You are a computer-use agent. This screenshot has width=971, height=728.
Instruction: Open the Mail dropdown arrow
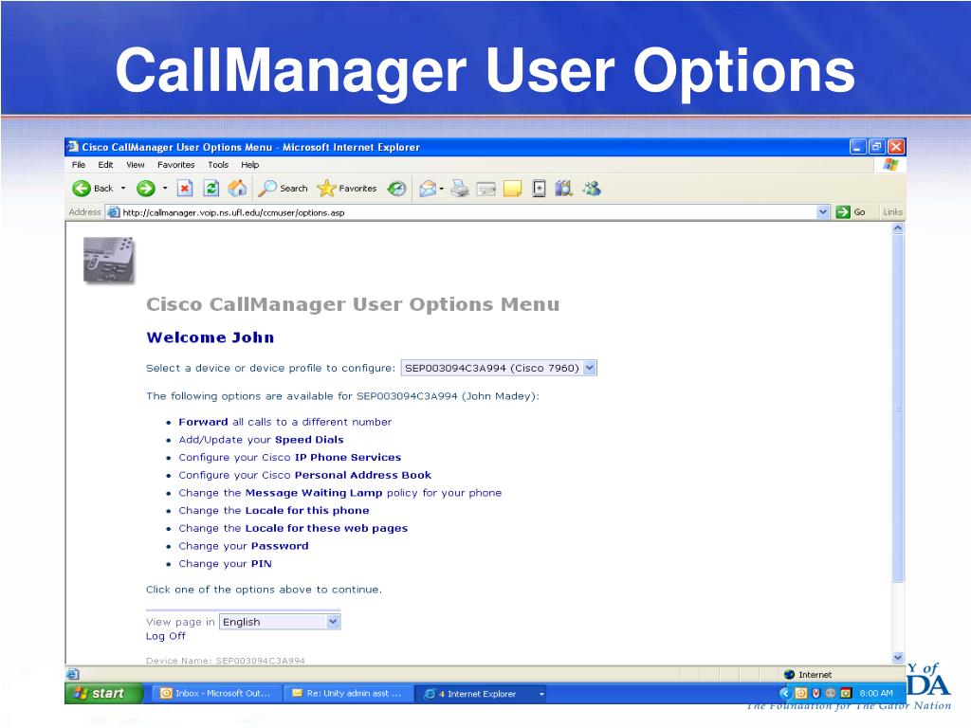point(442,189)
